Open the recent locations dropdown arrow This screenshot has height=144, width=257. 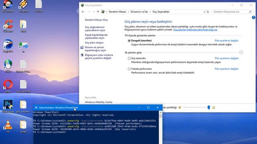coord(94,12)
